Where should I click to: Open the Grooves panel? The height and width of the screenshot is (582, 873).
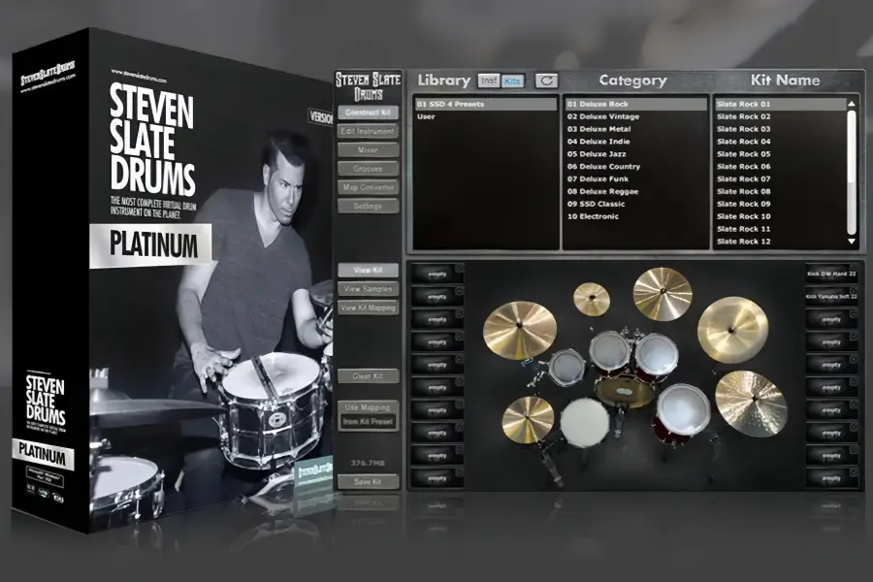367,170
